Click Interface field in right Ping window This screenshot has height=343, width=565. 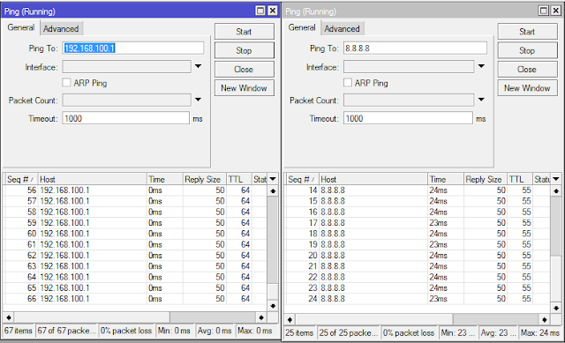click(x=409, y=67)
